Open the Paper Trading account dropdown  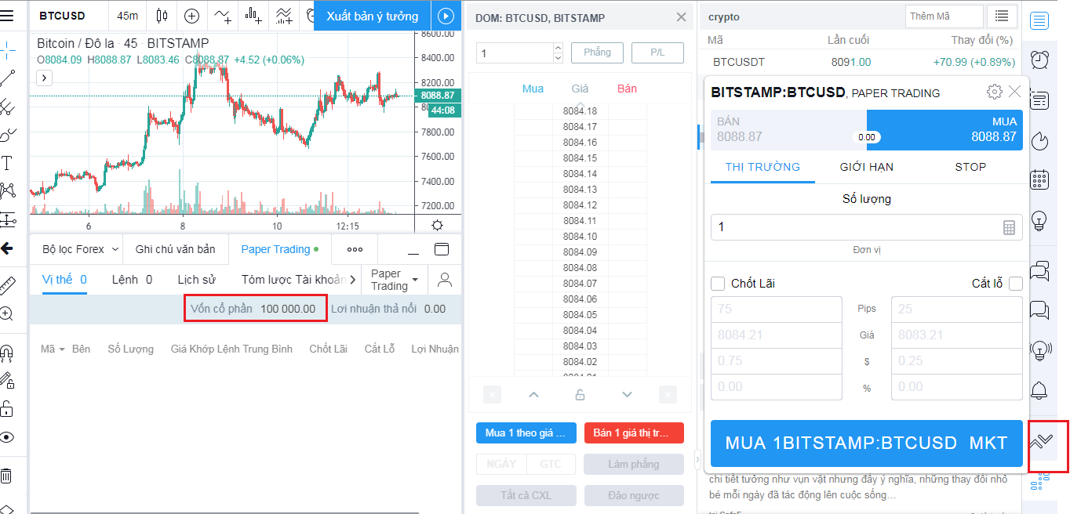pos(395,280)
